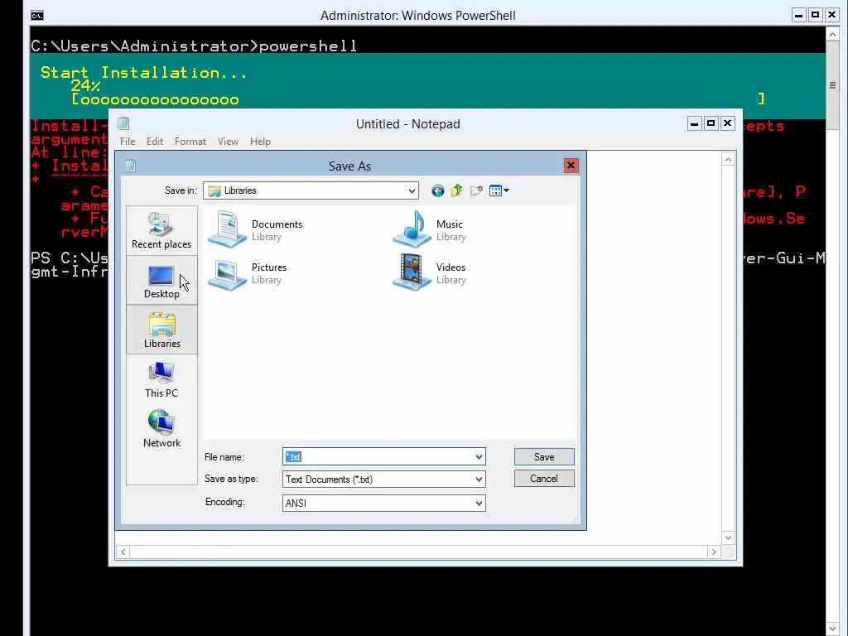Select Network in the places bar
Viewport: 848px width, 636px height.
[161, 430]
